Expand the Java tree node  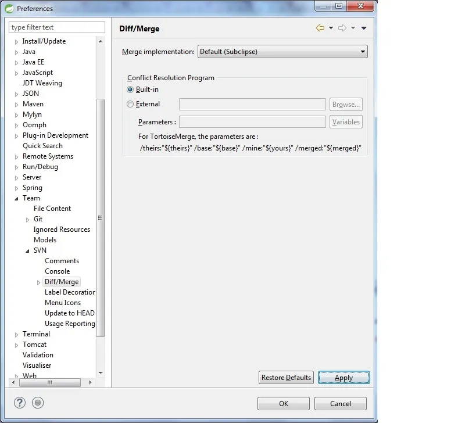pyautogui.click(x=16, y=52)
